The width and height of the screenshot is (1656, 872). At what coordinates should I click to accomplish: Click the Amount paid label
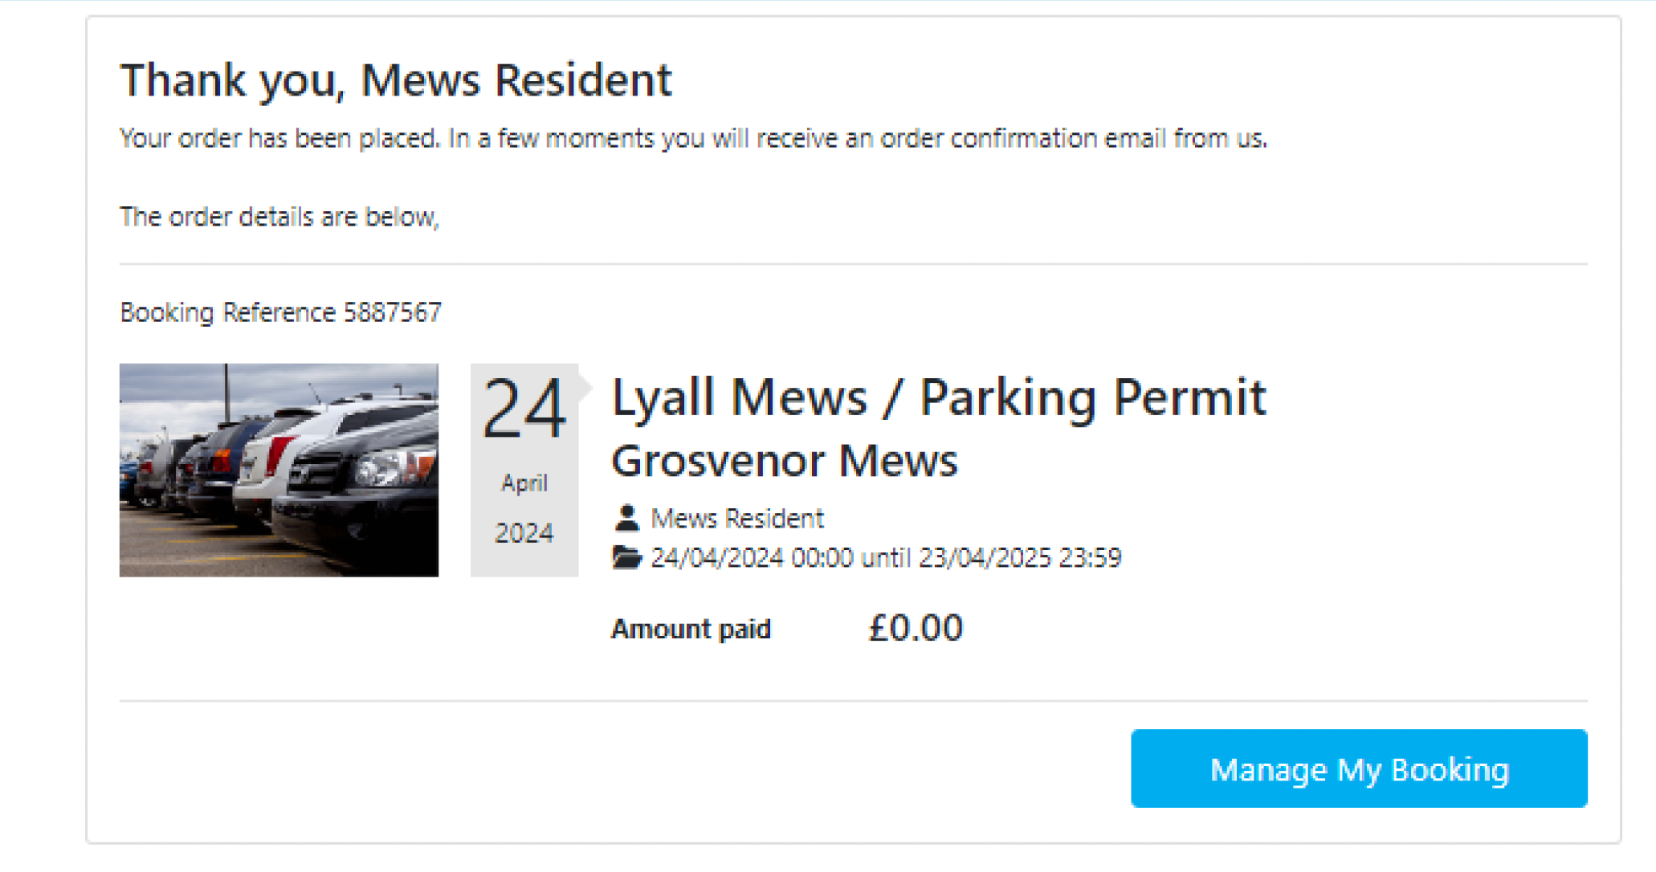click(x=691, y=629)
